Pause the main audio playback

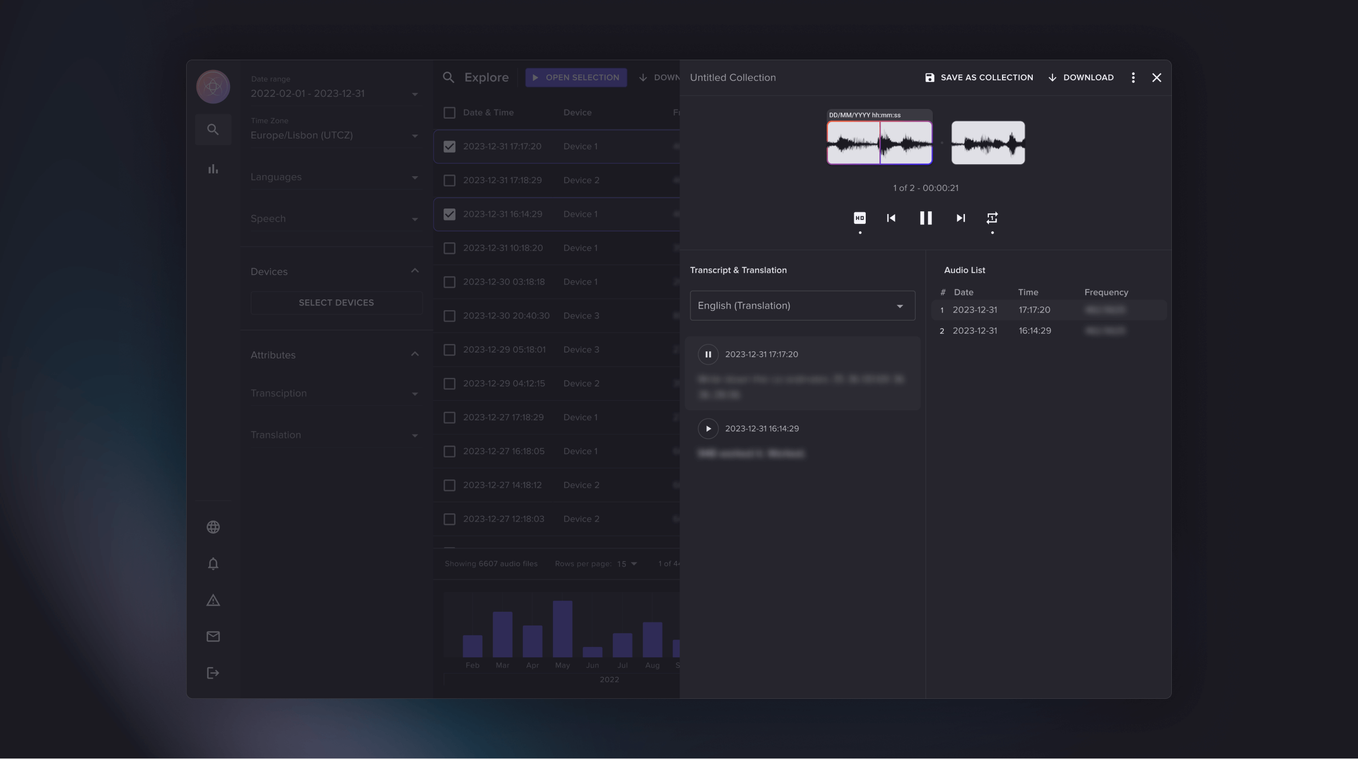925,218
